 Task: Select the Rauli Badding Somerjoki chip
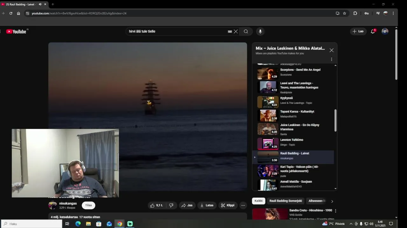click(286, 201)
